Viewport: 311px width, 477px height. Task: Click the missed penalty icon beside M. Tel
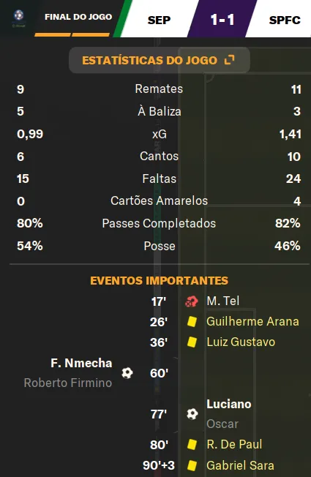pos(192,301)
